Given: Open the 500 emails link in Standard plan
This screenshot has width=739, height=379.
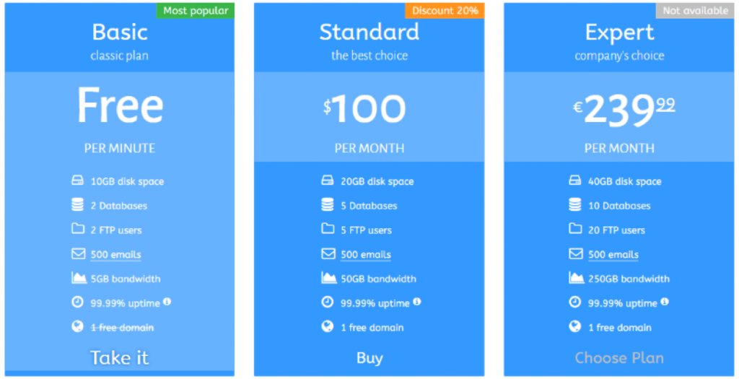Looking at the screenshot, I should click(366, 255).
